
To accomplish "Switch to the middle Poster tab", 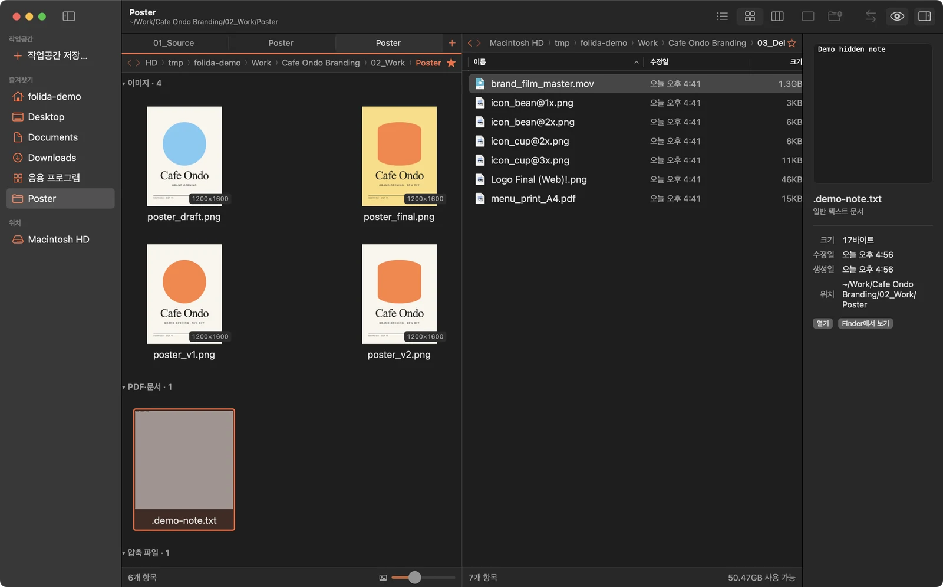I will click(281, 43).
